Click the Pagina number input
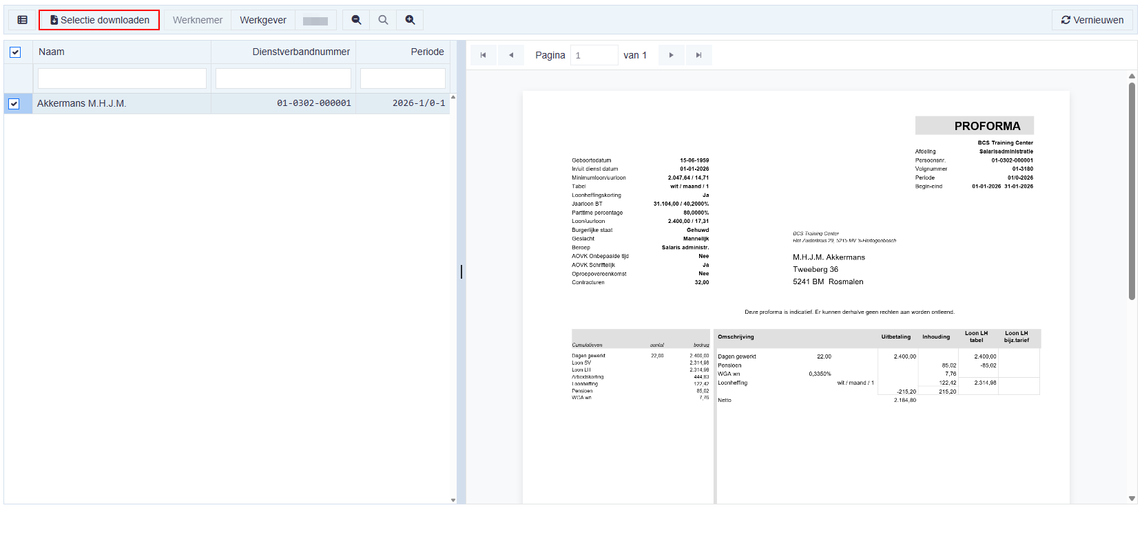 (x=594, y=55)
